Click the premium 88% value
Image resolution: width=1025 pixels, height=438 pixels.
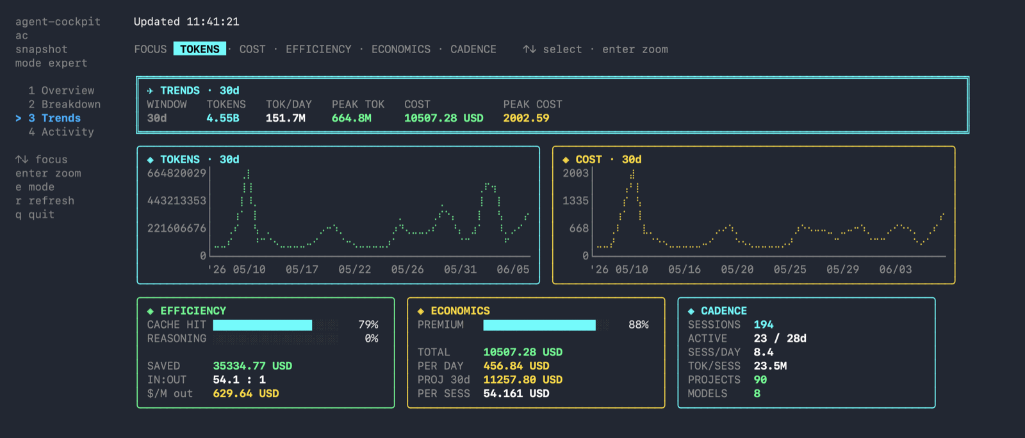point(639,325)
